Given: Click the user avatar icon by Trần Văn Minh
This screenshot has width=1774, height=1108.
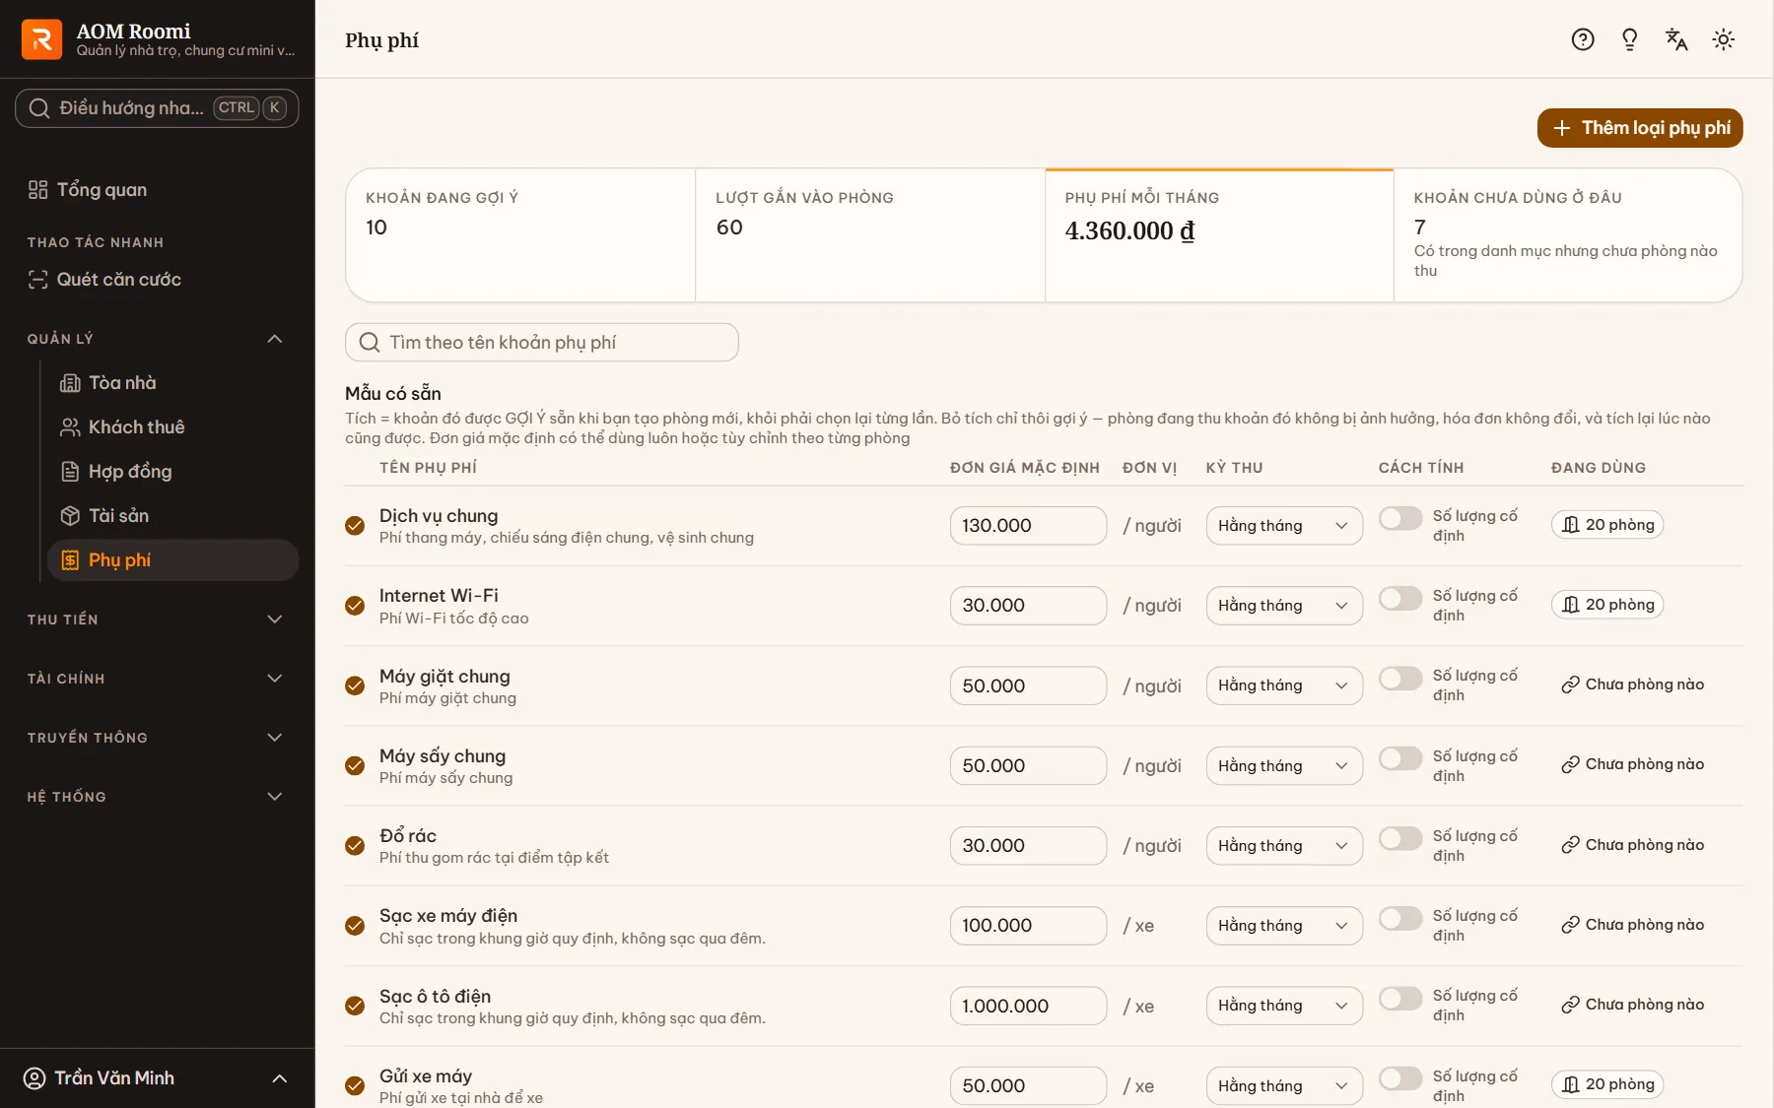Looking at the screenshot, I should click(x=34, y=1078).
